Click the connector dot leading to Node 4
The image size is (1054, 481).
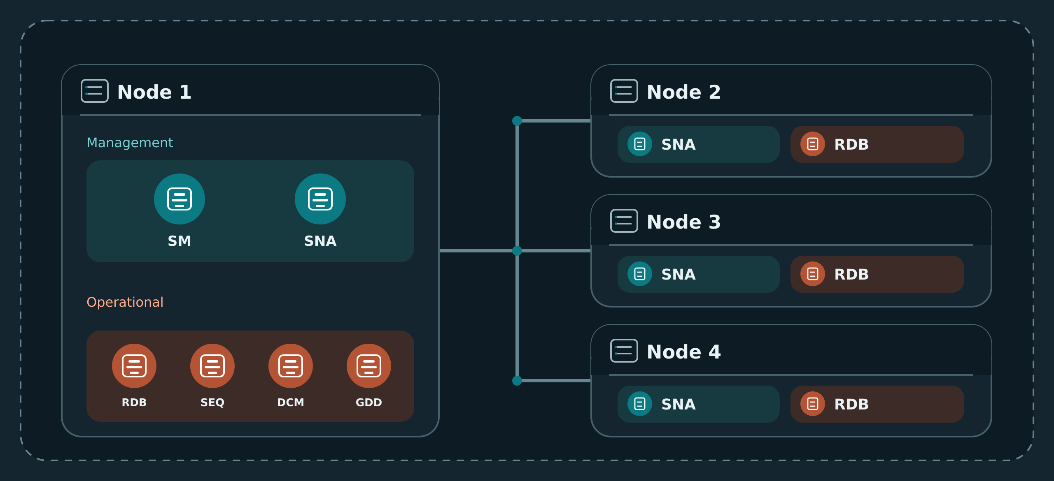517,381
